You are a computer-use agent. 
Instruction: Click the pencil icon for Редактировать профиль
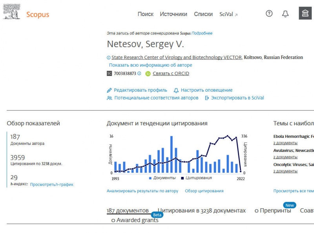click(110, 90)
